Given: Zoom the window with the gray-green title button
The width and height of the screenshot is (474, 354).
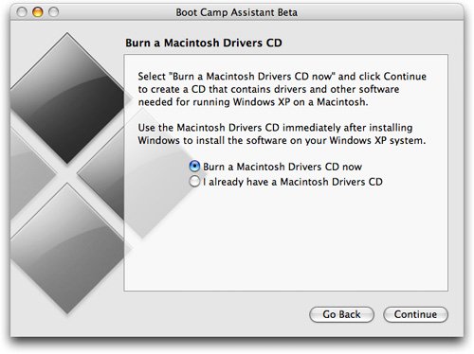Looking at the screenshot, I should click(53, 12).
